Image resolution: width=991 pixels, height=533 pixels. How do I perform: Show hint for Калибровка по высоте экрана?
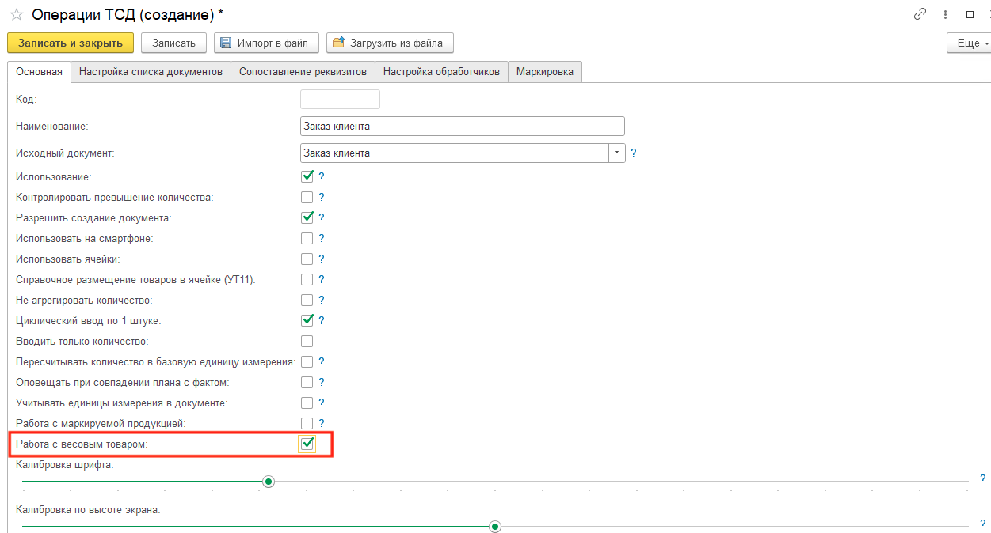point(983,524)
